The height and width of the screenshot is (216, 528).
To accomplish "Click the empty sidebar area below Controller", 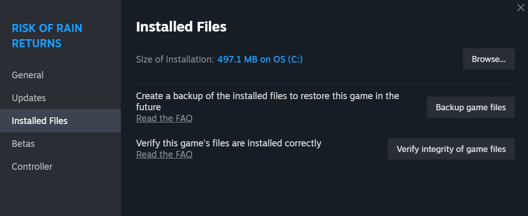I will click(x=60, y=196).
